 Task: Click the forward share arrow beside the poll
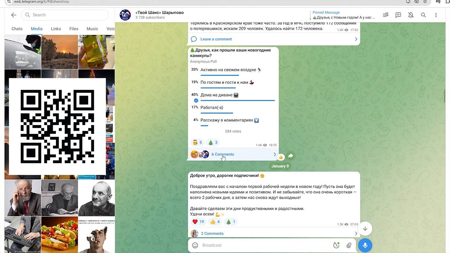pyautogui.click(x=290, y=156)
